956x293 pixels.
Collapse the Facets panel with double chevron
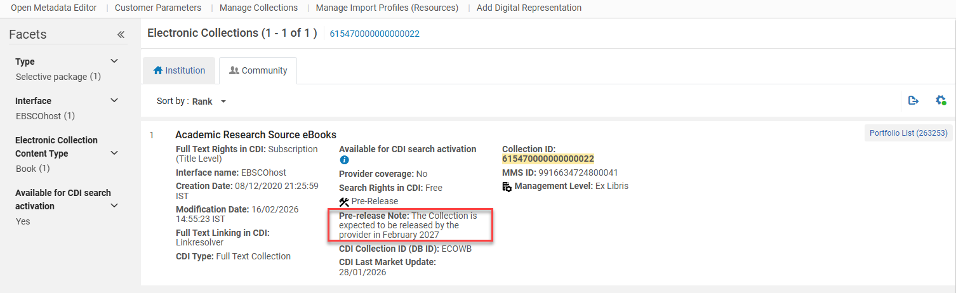[121, 35]
